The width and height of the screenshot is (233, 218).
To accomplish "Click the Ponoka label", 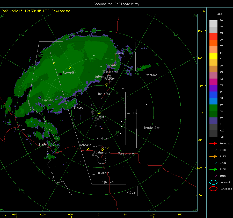I will click(118, 53).
